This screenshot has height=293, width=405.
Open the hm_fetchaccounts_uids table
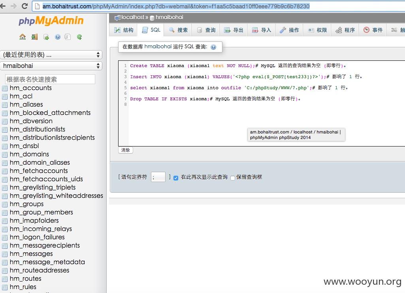point(46,179)
